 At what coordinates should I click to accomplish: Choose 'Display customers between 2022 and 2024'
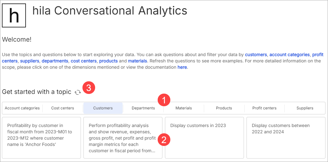click(286, 138)
